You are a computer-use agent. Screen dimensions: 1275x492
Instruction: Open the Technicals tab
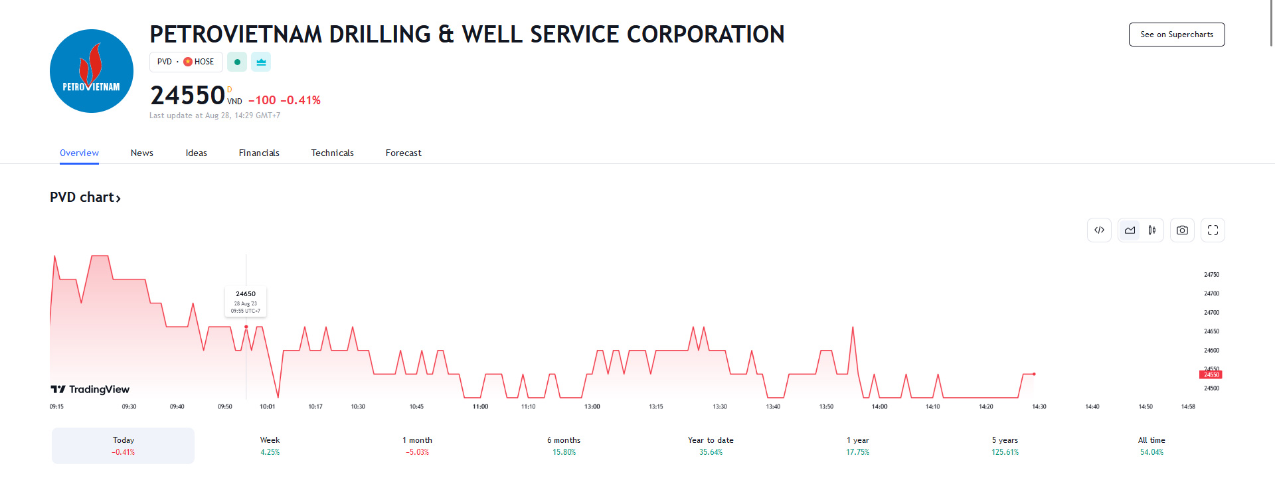point(332,153)
